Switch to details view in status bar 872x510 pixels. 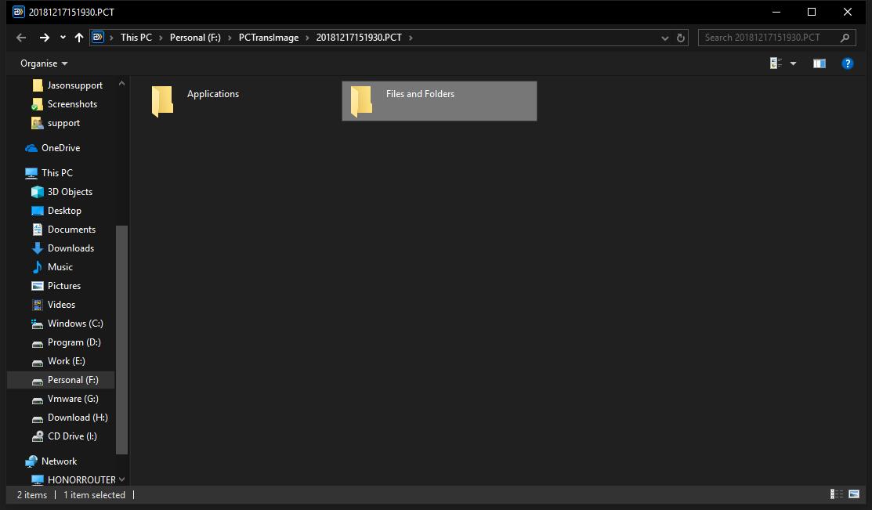coord(837,494)
